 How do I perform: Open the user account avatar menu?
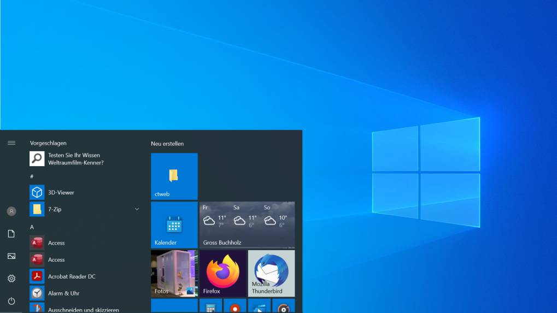(x=11, y=211)
